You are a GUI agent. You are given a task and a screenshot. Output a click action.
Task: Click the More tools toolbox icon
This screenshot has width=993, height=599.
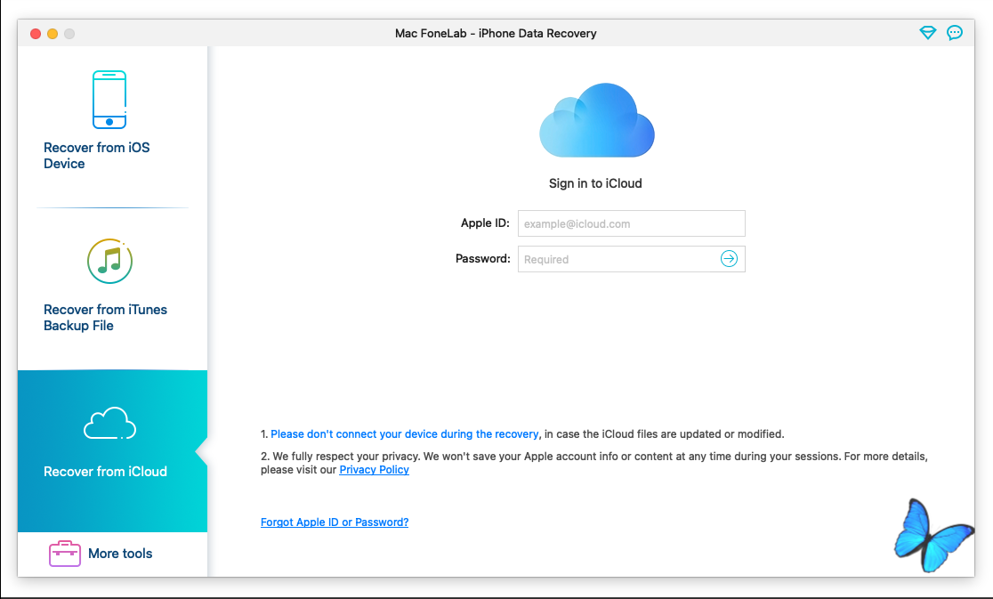65,554
